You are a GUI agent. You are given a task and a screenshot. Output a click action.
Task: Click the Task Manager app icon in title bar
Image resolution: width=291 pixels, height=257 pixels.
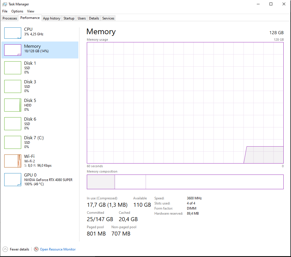pyautogui.click(x=5, y=4)
